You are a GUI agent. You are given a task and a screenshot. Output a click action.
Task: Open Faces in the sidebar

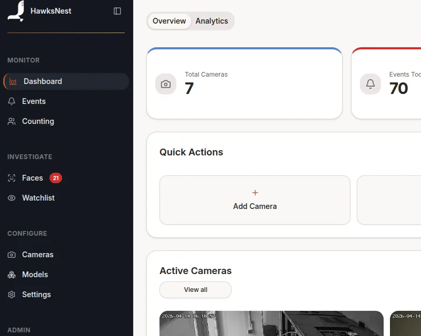(66, 178)
